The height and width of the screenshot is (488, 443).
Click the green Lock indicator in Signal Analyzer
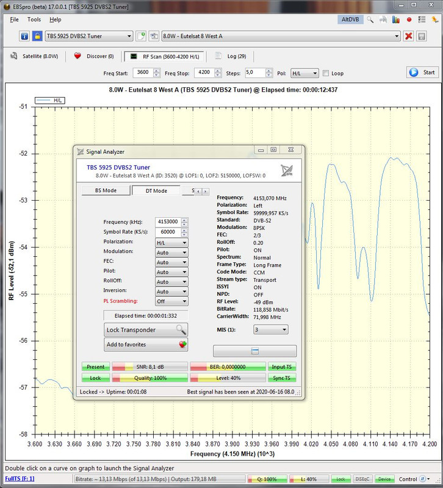click(96, 378)
